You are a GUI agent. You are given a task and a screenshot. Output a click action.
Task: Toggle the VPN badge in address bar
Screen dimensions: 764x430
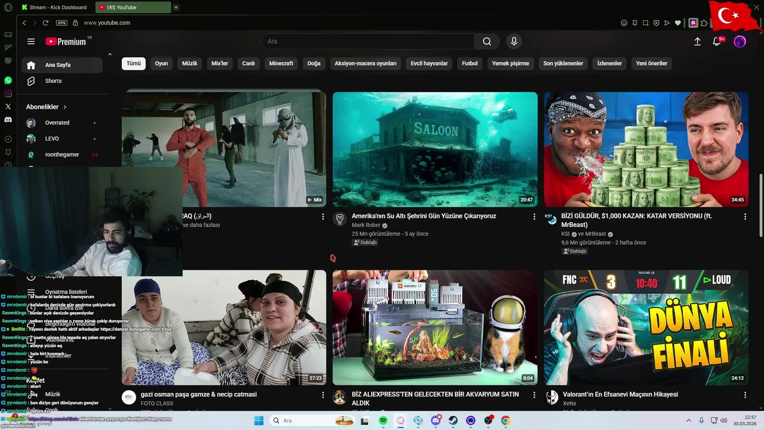coord(61,23)
